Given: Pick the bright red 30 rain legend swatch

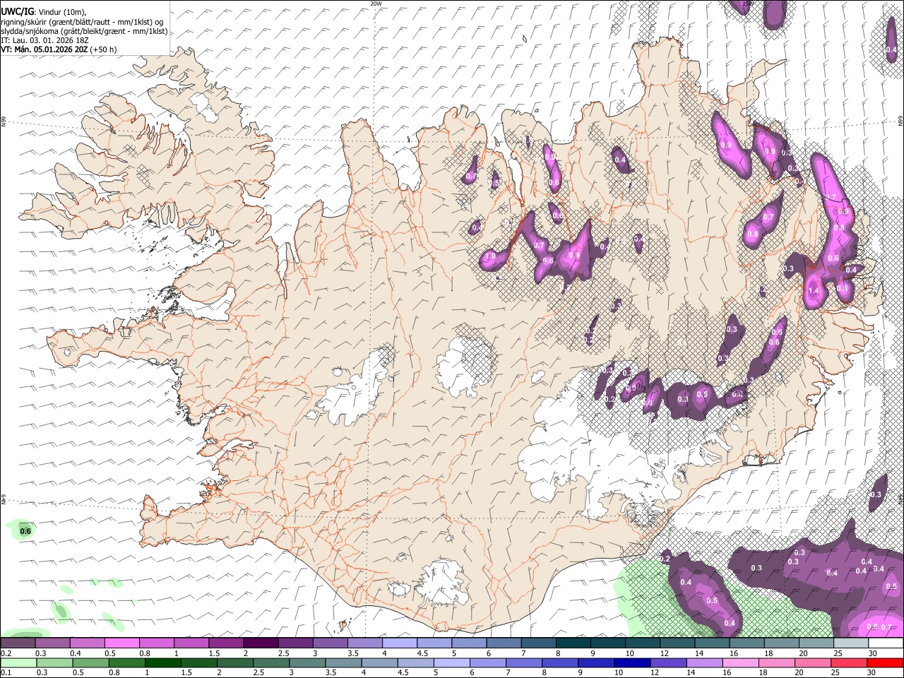Looking at the screenshot, I should click(885, 662).
